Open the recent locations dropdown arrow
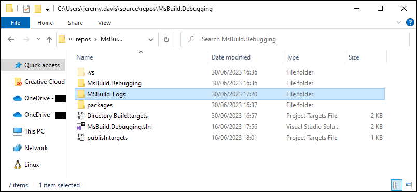 (38, 39)
